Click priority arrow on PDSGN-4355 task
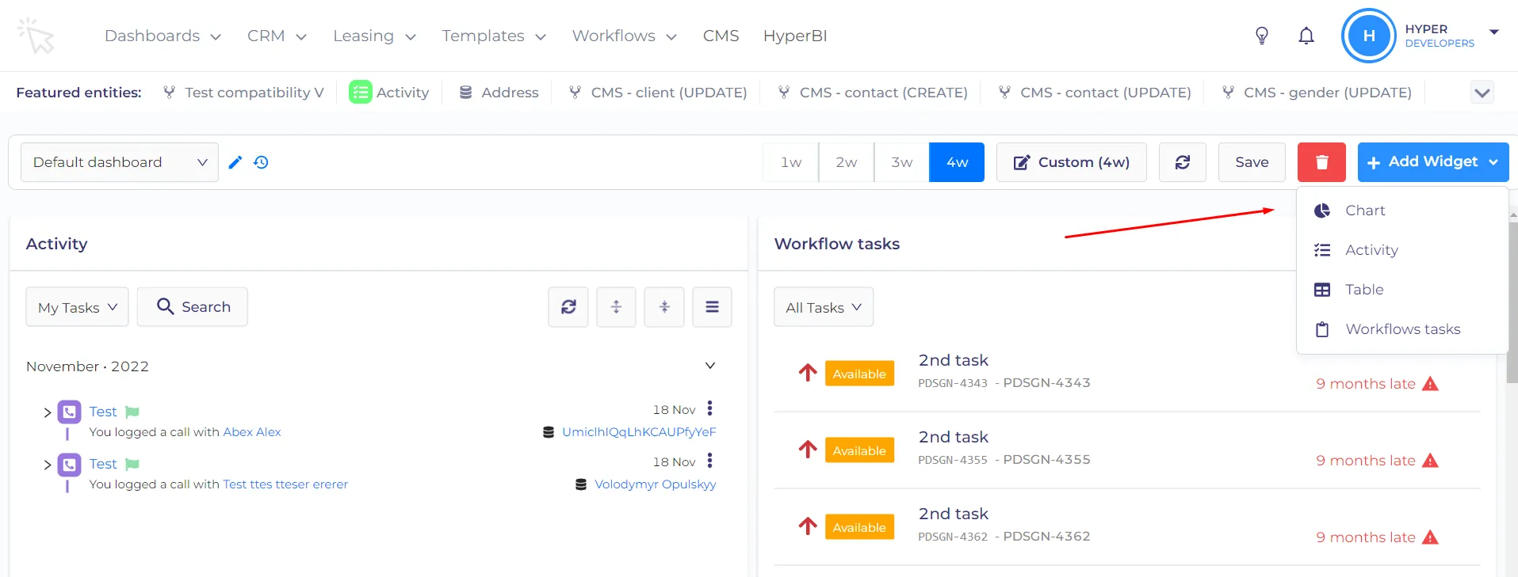The height and width of the screenshot is (577, 1518). click(808, 450)
